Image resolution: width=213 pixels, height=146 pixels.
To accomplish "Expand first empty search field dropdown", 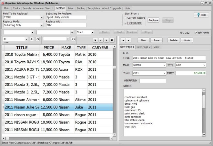I will [x=32, y=33].
